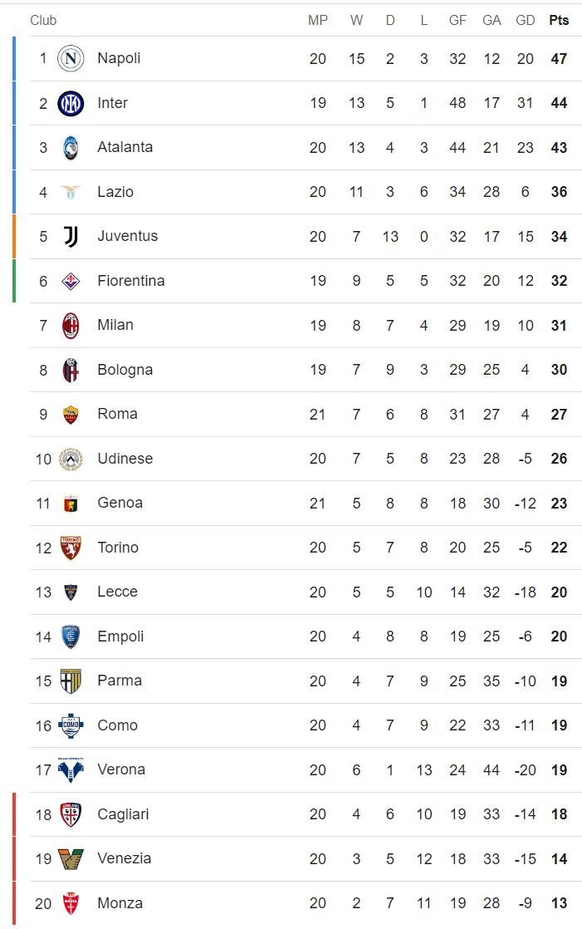The width and height of the screenshot is (582, 929).
Task: Click the Club column header
Action: (x=43, y=20)
